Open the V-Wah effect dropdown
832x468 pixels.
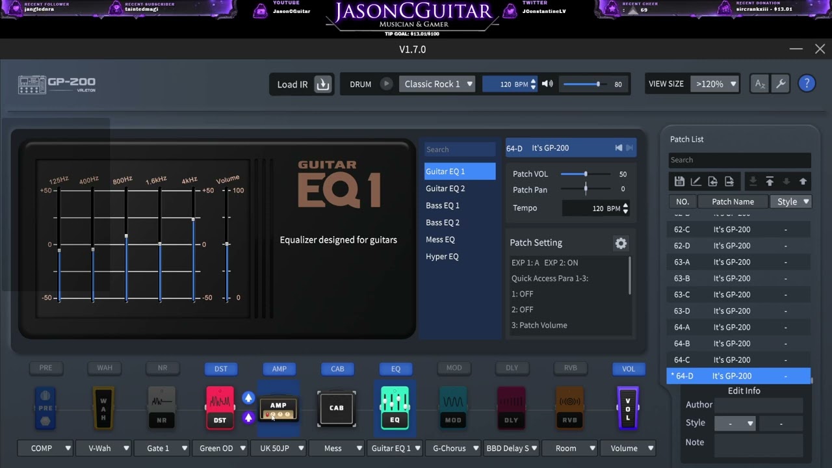click(x=104, y=448)
